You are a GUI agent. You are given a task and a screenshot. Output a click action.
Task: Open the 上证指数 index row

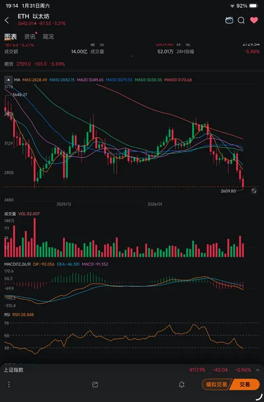(x=132, y=370)
